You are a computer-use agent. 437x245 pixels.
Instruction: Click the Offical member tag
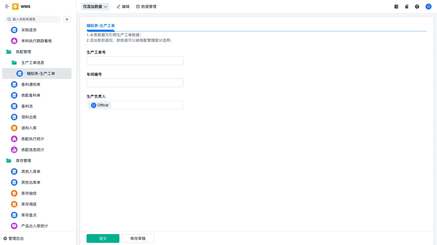coord(100,105)
